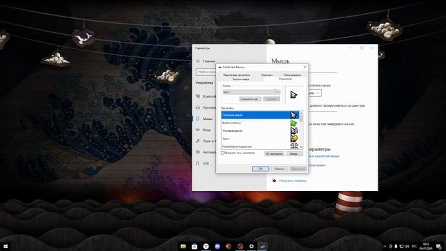Enable the pointer shadow checkbox

tap(223, 153)
